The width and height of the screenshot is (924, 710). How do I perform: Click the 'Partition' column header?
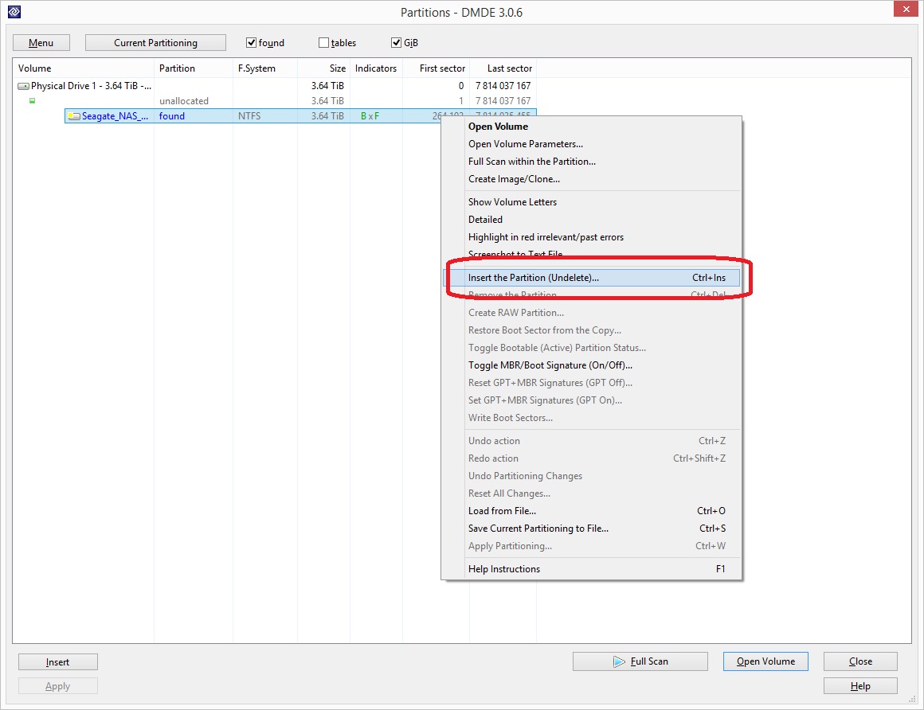(194, 68)
